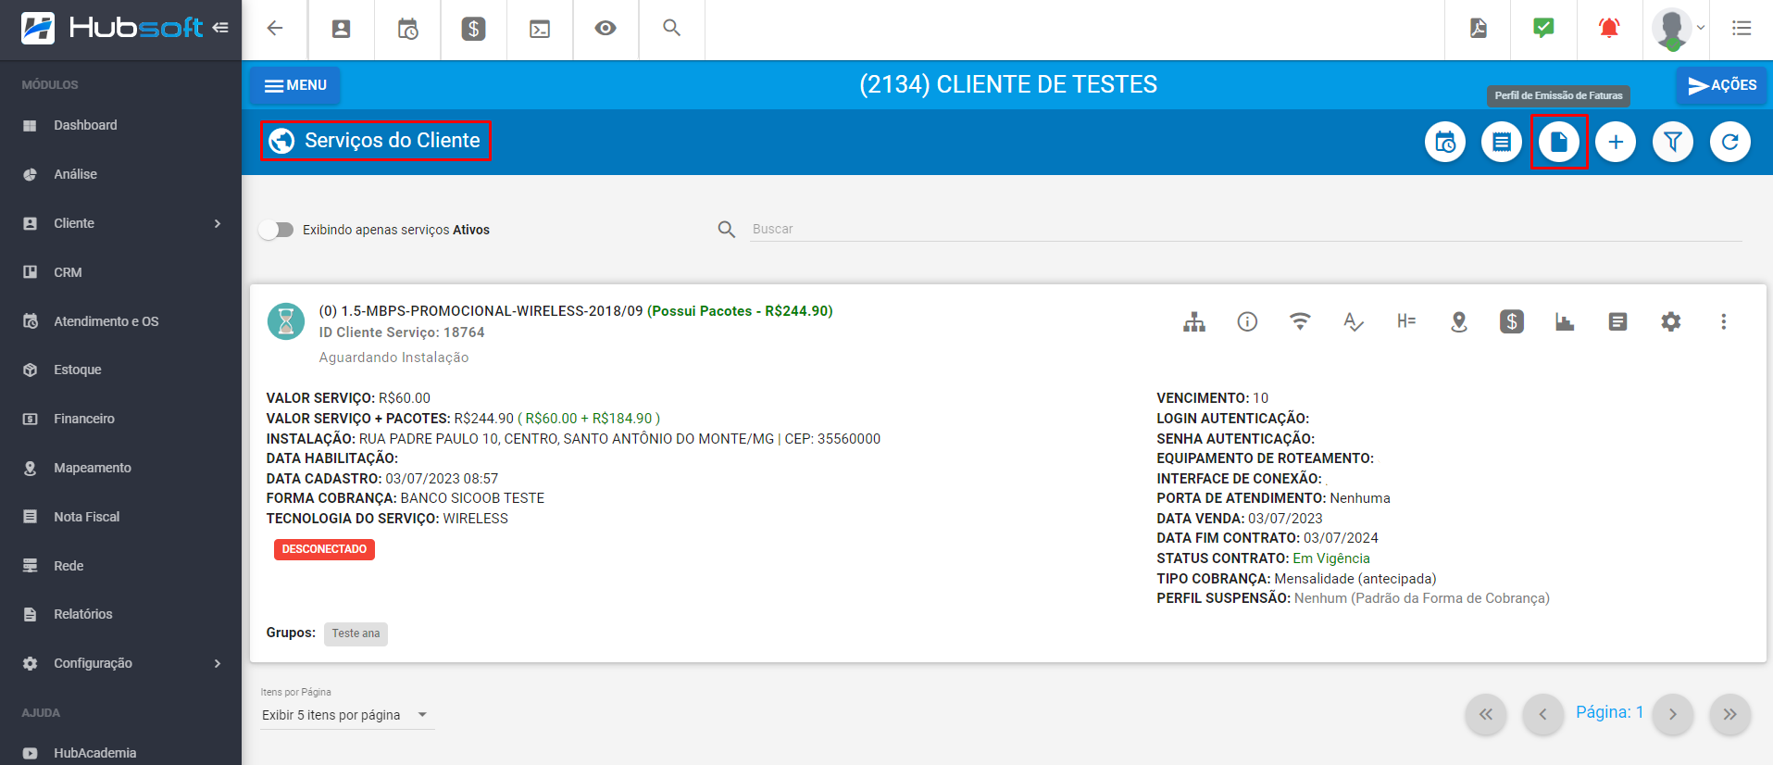The width and height of the screenshot is (1773, 765).
Task: Open the terminal console icon in top toolbar
Action: tap(540, 29)
